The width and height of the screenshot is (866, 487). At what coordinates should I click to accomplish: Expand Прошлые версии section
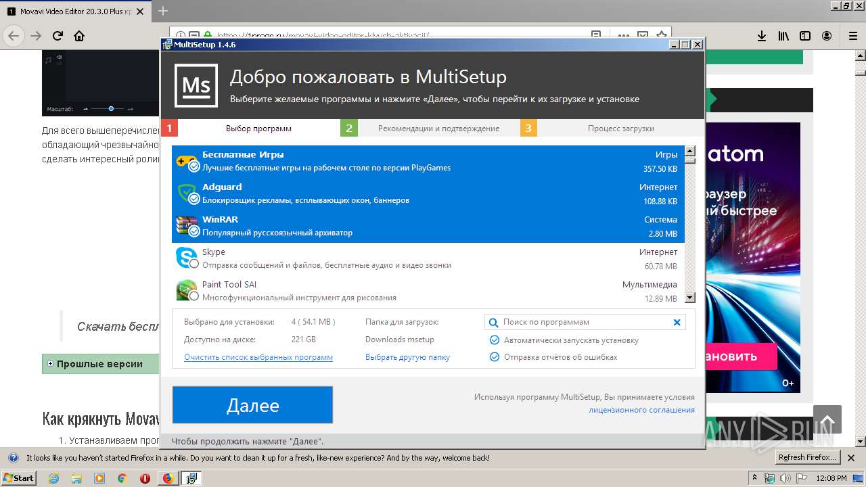pos(50,364)
